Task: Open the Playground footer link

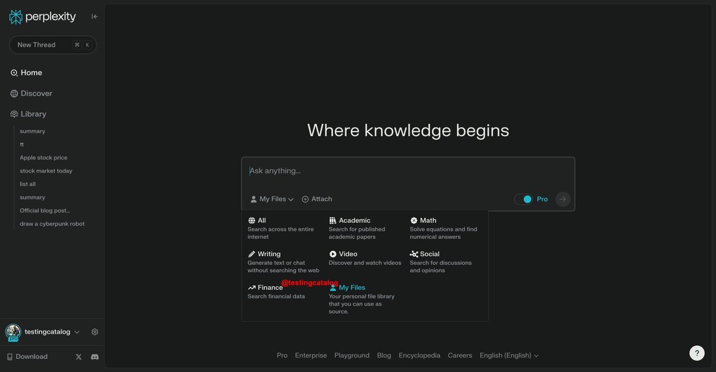Action: coord(351,355)
